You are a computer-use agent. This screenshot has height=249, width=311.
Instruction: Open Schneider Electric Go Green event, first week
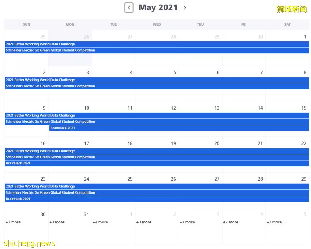coord(157,50)
